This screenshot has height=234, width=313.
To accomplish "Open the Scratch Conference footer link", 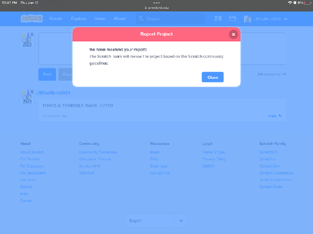I will 276,173.
